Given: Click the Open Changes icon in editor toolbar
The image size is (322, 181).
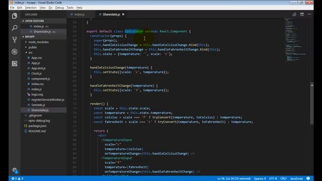Looking at the screenshot, I should click(x=294, y=15).
